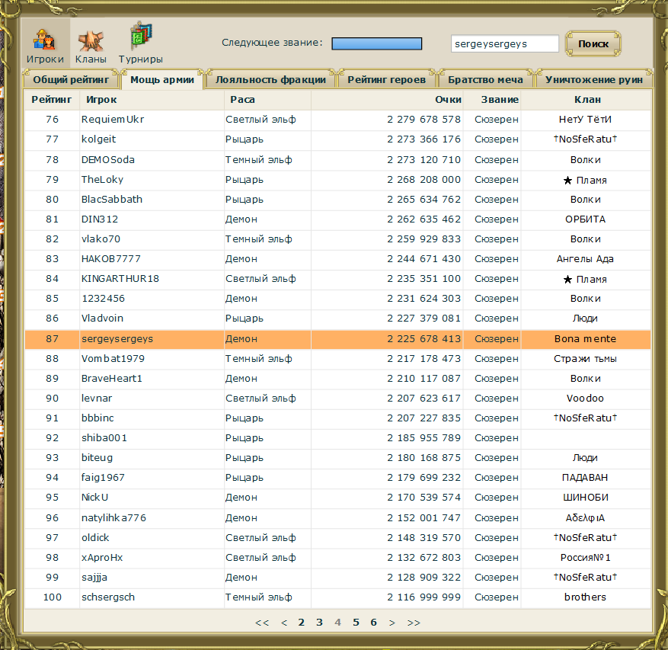Go to first page with << arrow
Image resolution: width=668 pixels, height=650 pixels.
[x=262, y=623]
